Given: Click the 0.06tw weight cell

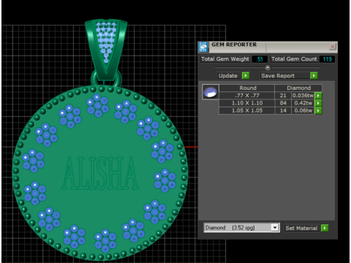Looking at the screenshot, I should pos(303,110).
